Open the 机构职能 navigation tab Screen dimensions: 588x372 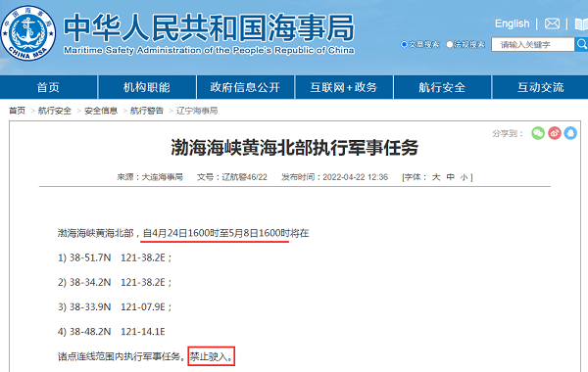147,87
